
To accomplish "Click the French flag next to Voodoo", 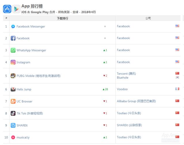I will pos(177,89).
